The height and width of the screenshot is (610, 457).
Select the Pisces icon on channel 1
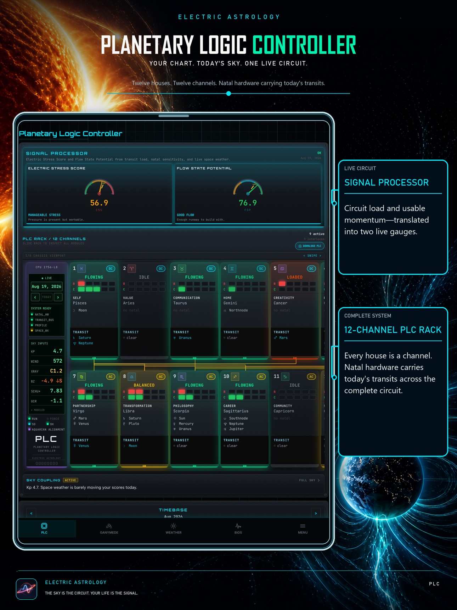(x=81, y=269)
